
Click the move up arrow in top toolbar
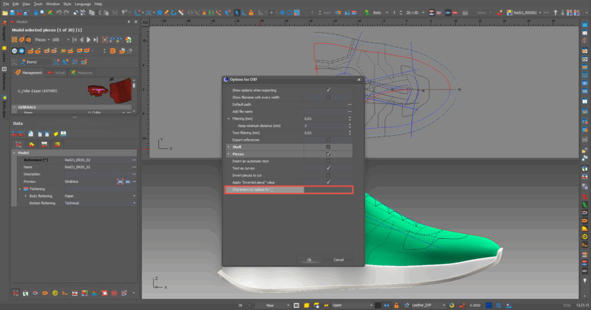pyautogui.click(x=556, y=12)
